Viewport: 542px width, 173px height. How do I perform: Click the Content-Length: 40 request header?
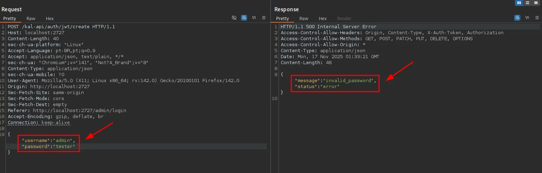tap(33, 39)
